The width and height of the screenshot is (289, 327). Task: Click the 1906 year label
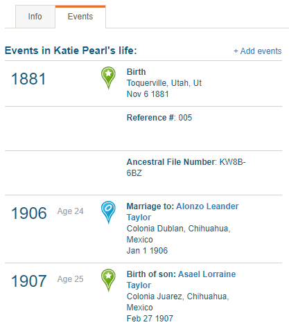pos(29,213)
